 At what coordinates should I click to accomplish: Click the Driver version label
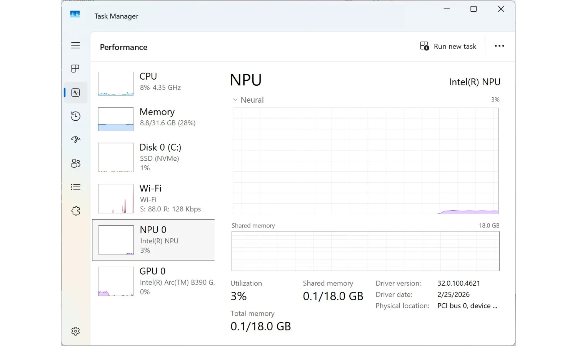point(398,283)
